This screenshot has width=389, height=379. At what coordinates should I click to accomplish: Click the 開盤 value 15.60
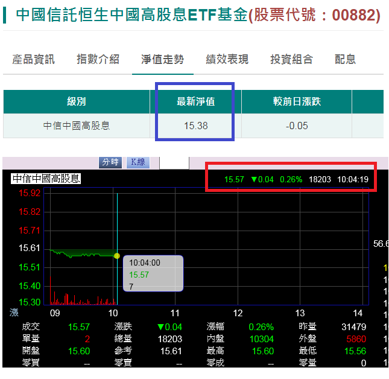click(79, 351)
